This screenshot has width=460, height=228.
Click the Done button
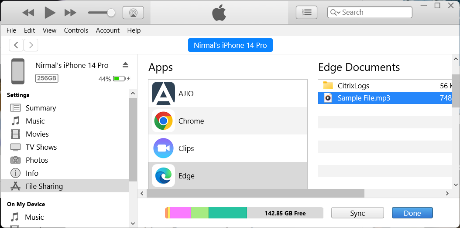[412, 213]
